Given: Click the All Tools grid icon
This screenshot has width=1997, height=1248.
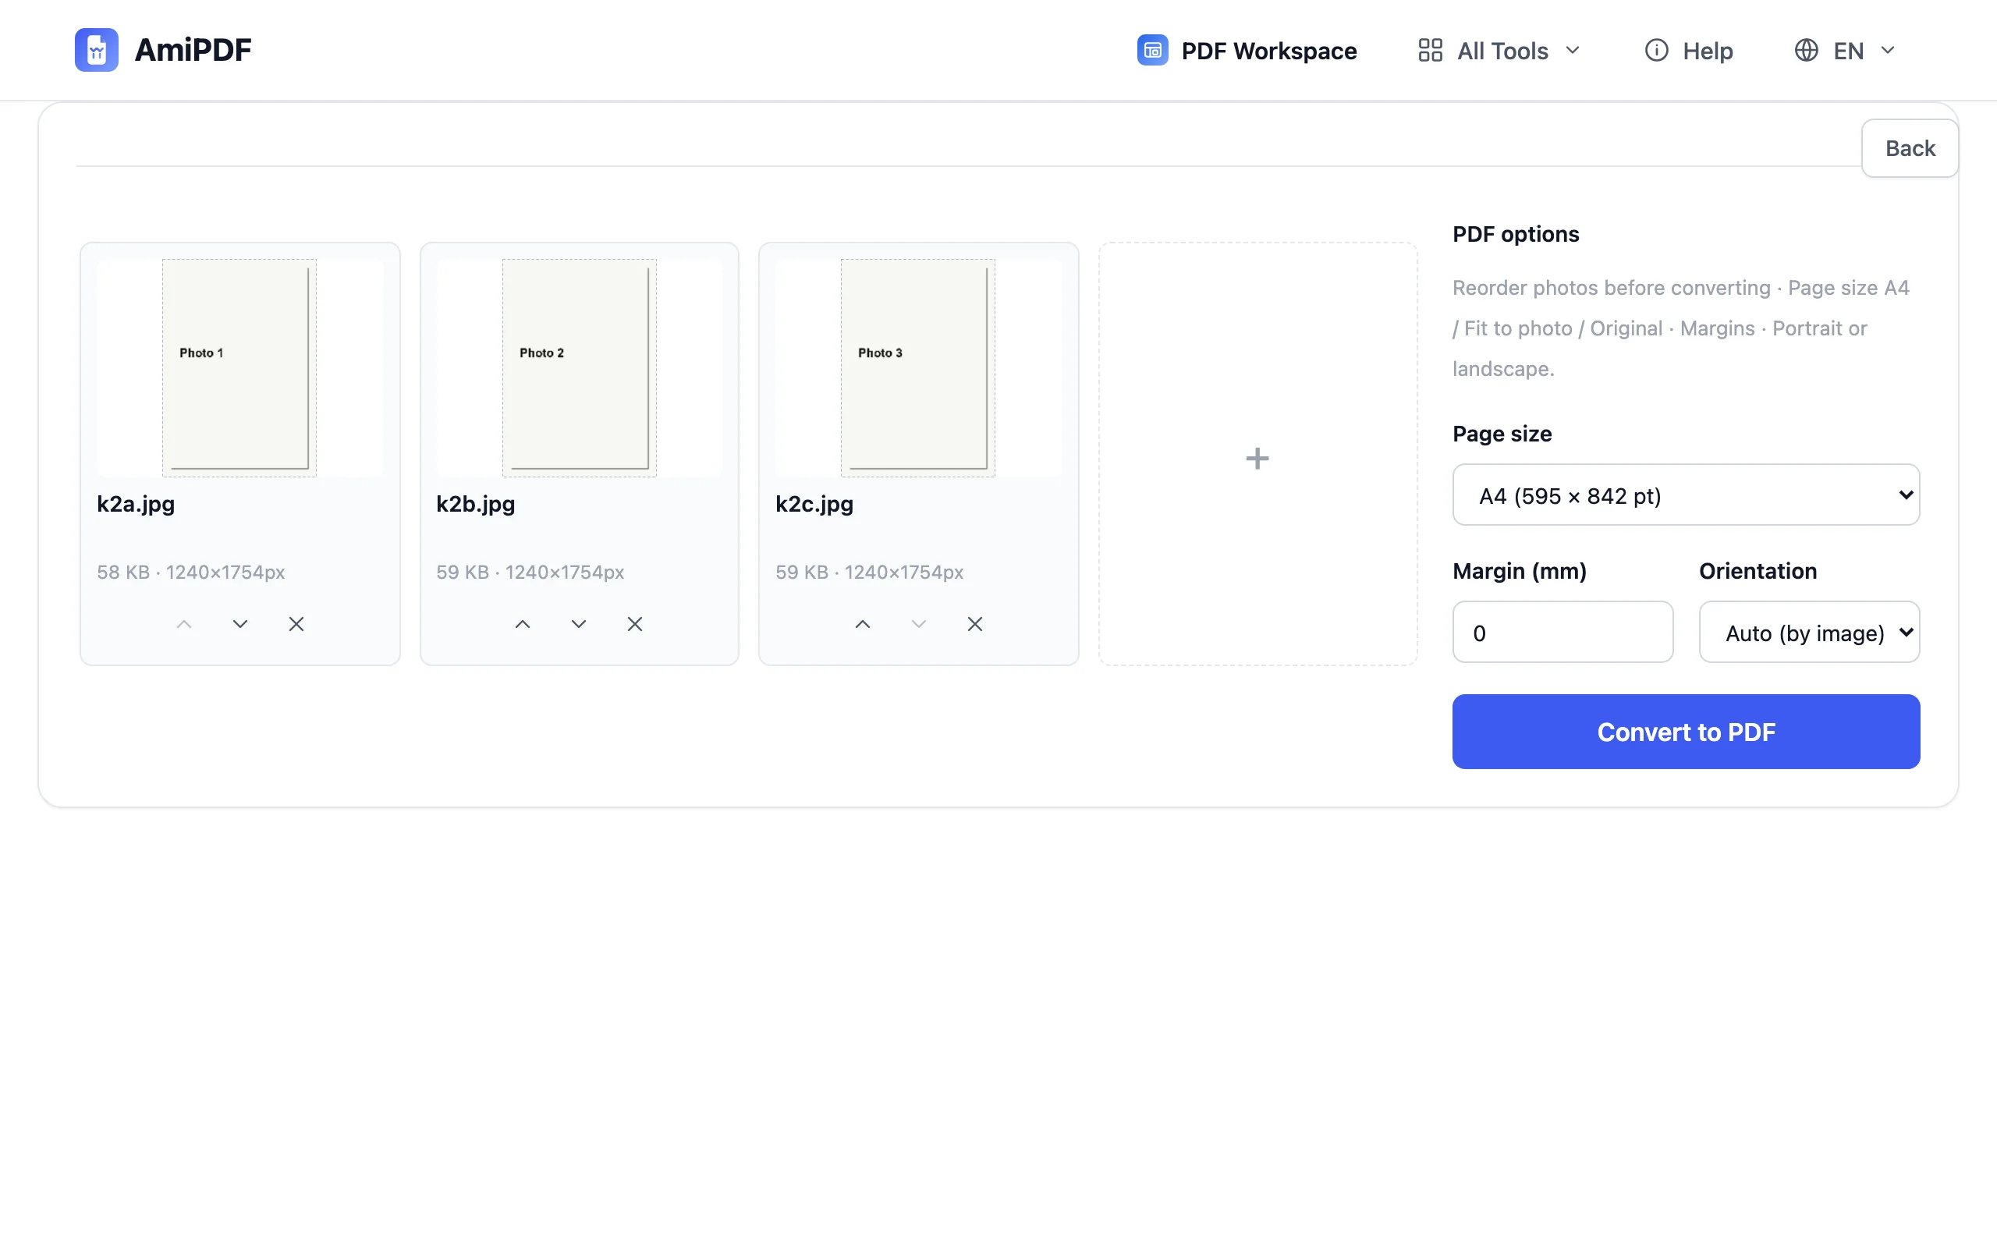Looking at the screenshot, I should tap(1430, 51).
